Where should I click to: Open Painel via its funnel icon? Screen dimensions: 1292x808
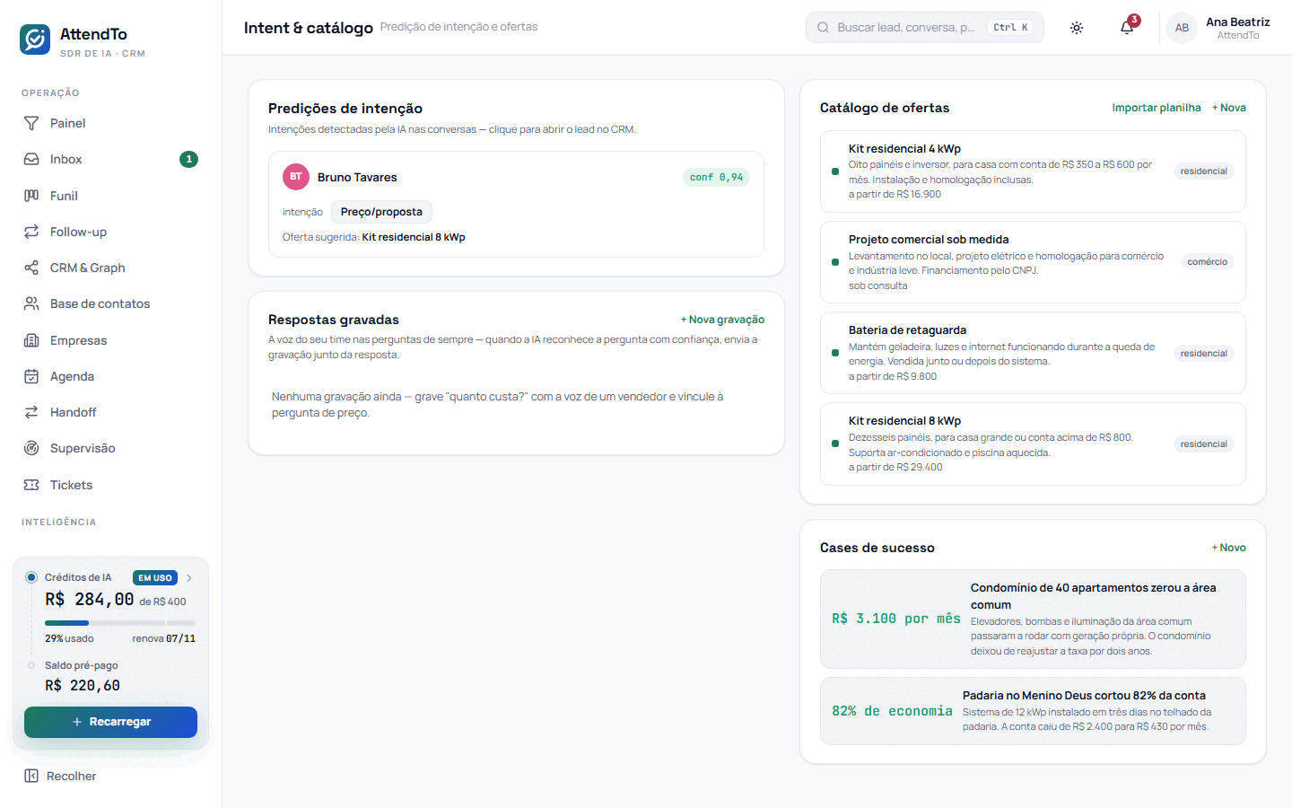coord(31,123)
